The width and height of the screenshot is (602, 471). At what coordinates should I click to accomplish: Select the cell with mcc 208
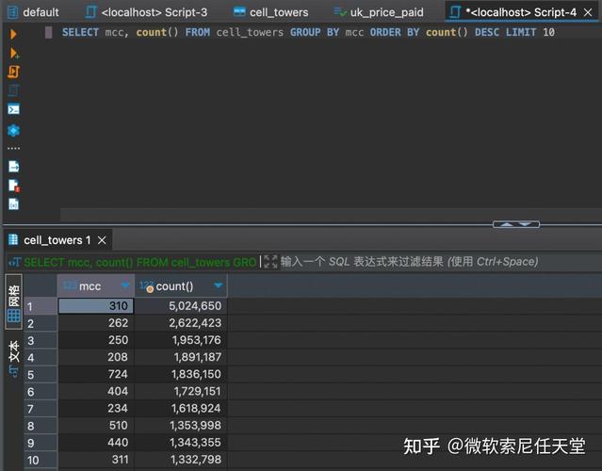coord(96,357)
